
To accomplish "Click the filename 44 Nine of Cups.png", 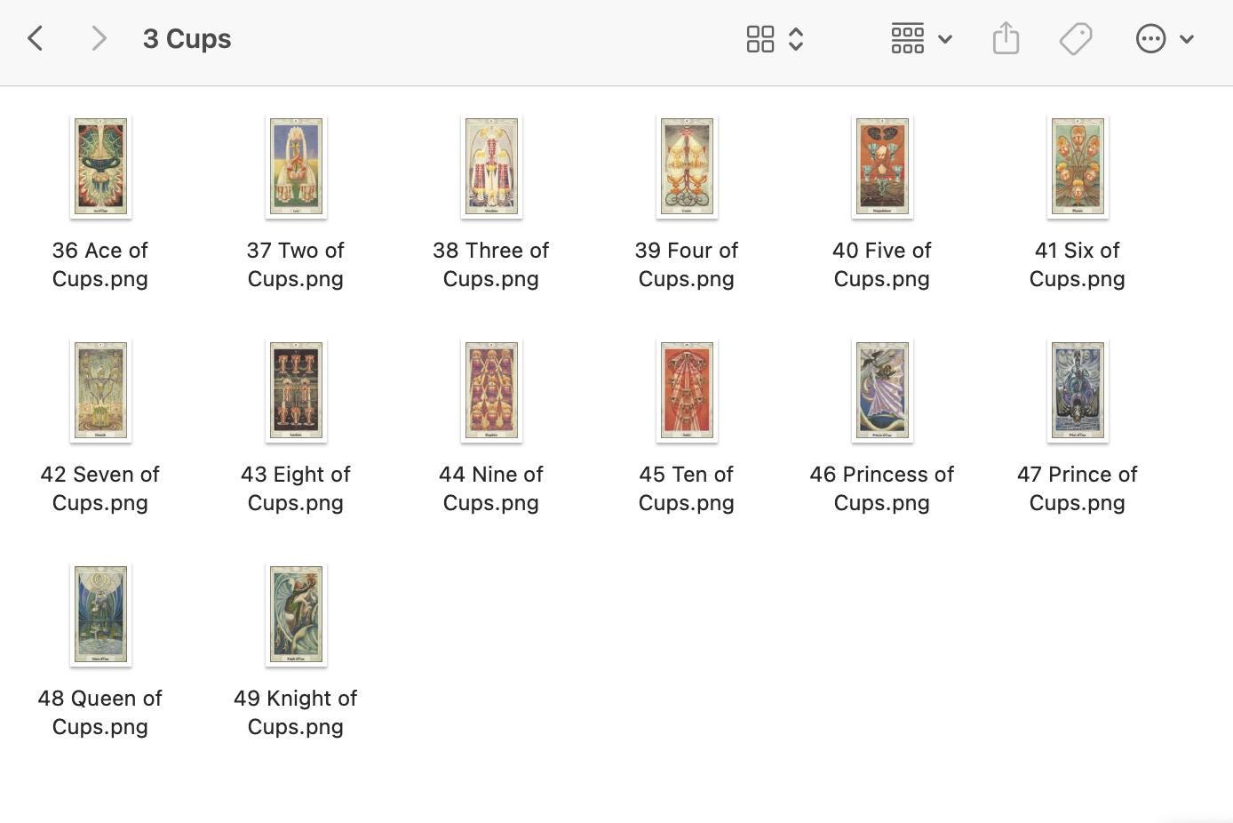I will click(491, 488).
